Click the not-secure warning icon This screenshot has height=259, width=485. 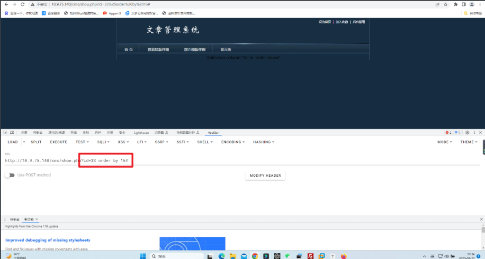pyautogui.click(x=33, y=4)
